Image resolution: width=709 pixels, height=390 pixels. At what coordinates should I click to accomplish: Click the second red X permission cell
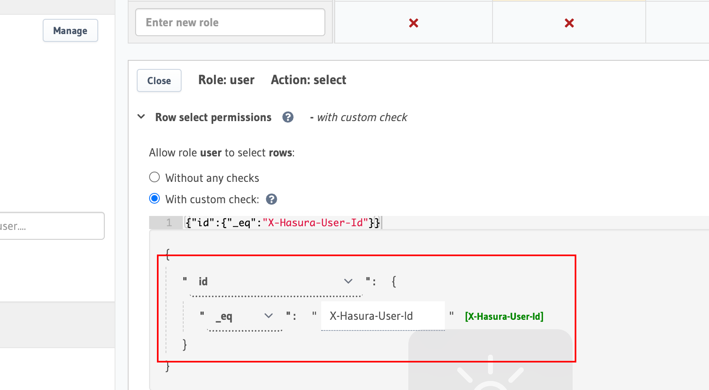coord(569,23)
